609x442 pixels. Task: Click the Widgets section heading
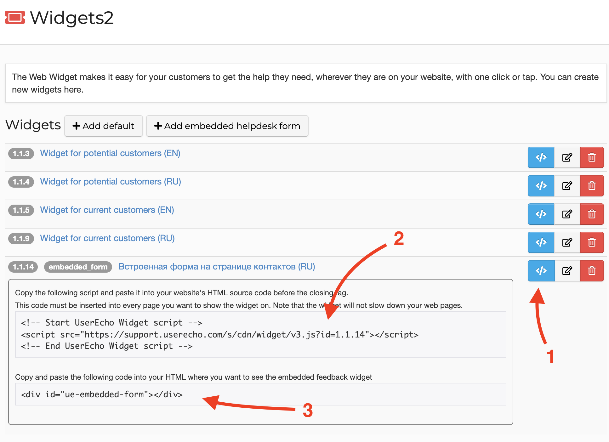[x=33, y=125]
